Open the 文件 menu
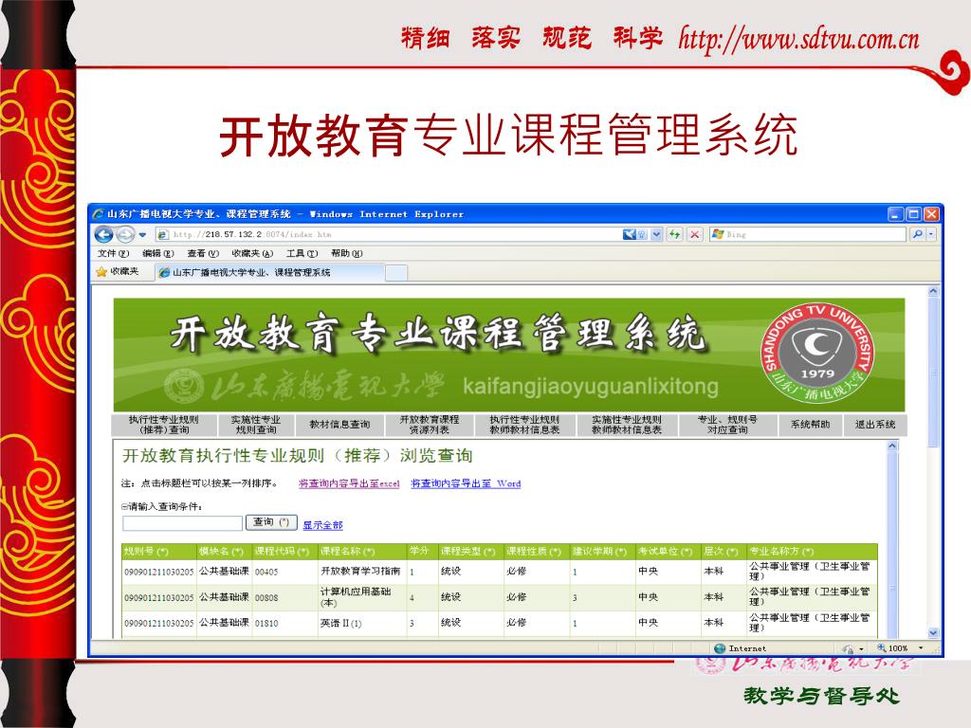 pos(114,253)
